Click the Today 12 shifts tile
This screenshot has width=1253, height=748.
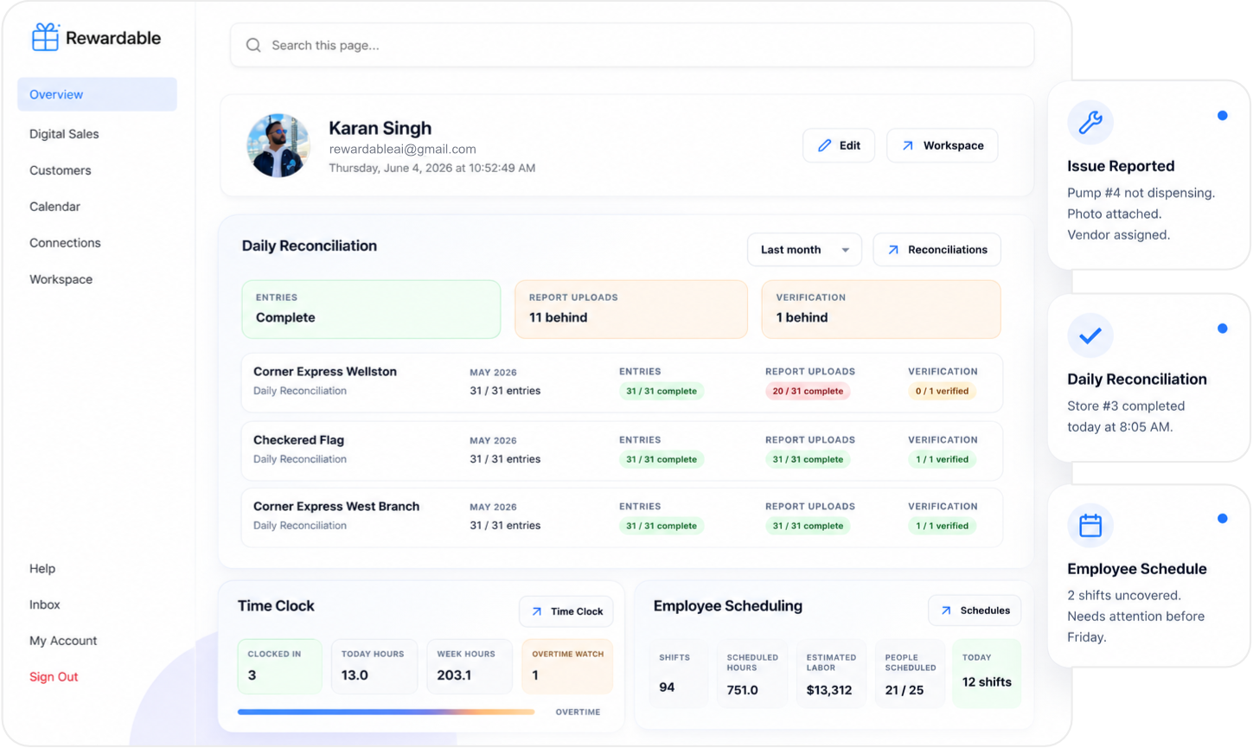point(987,674)
